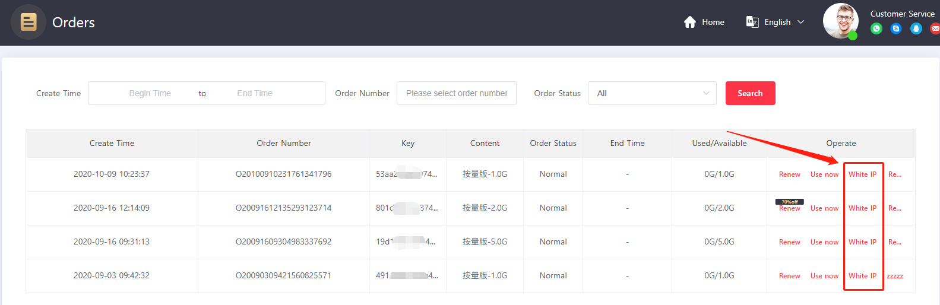Open WhatsApp customer service chat
The width and height of the screenshot is (940, 305).
click(x=876, y=28)
